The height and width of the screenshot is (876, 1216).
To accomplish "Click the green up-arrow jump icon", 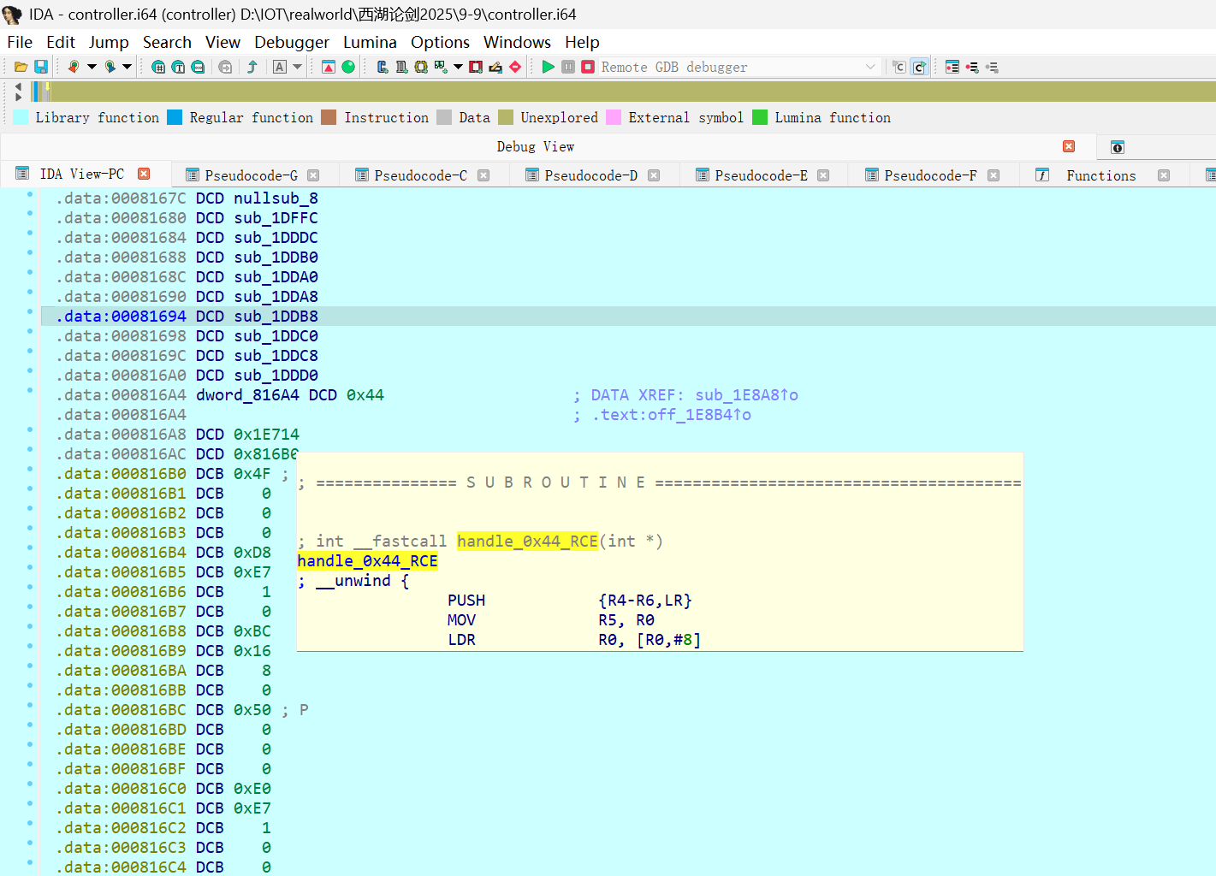I will click(252, 67).
